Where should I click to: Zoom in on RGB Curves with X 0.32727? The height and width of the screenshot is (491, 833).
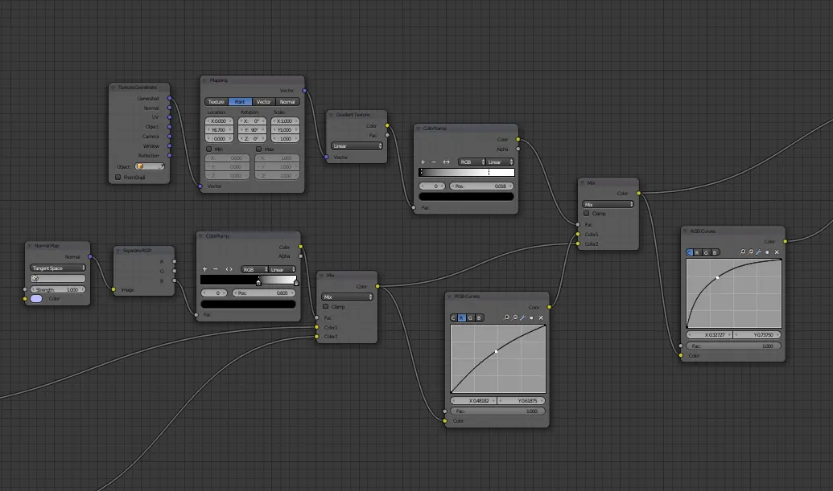click(x=743, y=252)
